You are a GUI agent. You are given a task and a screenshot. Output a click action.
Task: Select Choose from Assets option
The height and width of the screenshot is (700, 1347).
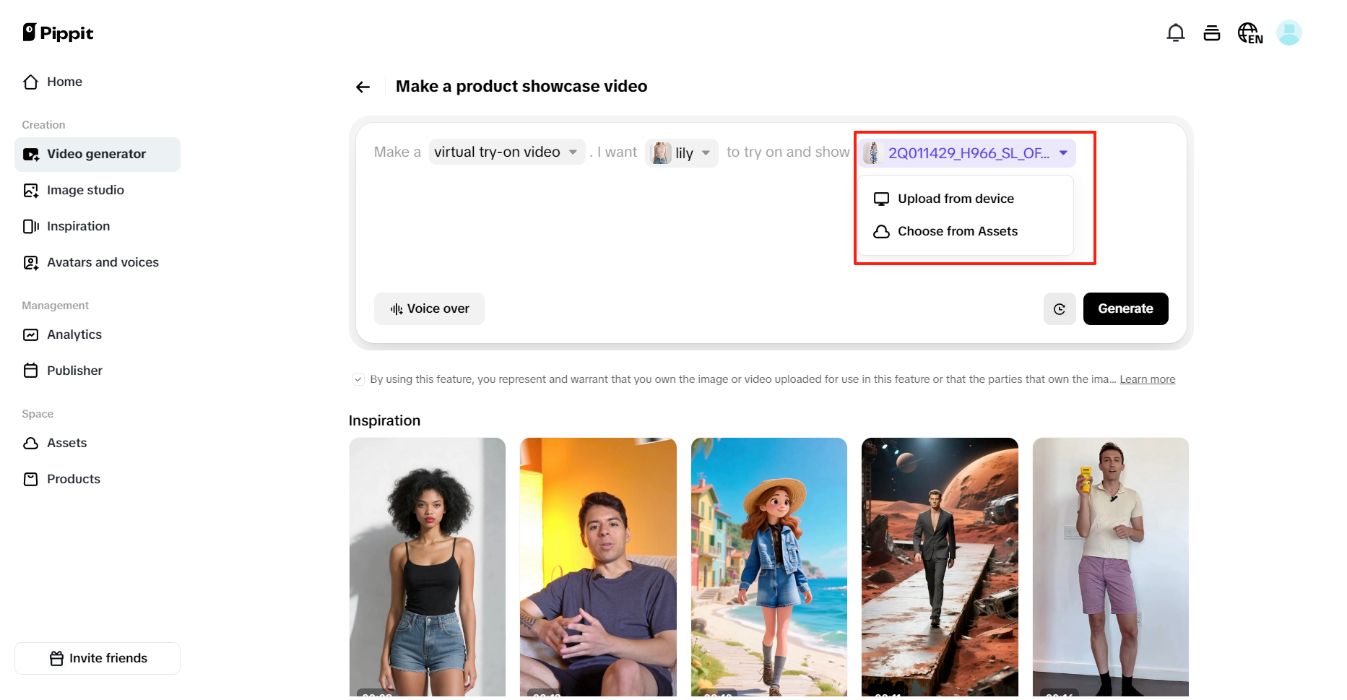(x=957, y=231)
